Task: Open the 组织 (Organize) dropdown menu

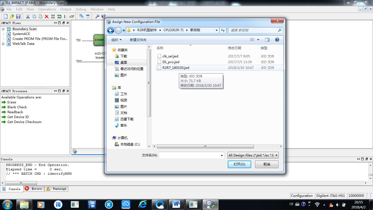Action: pos(116,40)
